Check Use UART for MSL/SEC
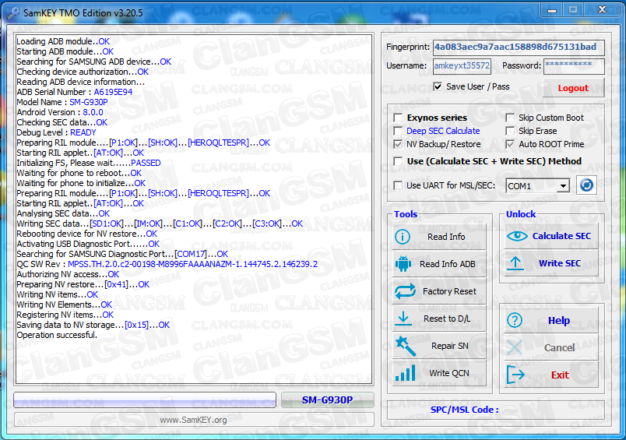 tap(398, 185)
